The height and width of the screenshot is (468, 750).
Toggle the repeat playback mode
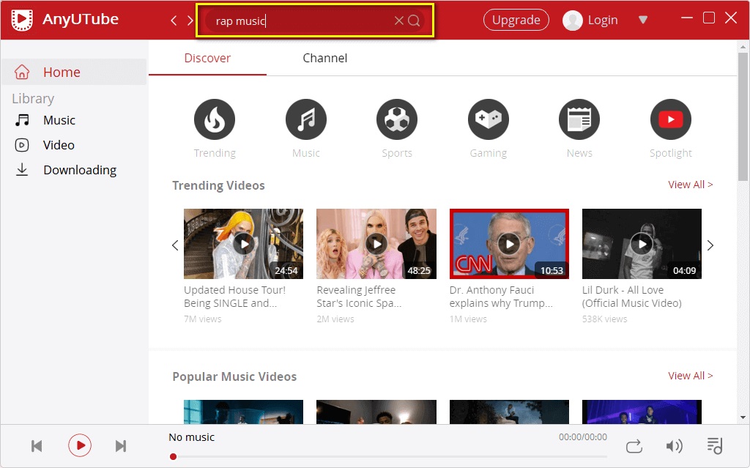[634, 445]
